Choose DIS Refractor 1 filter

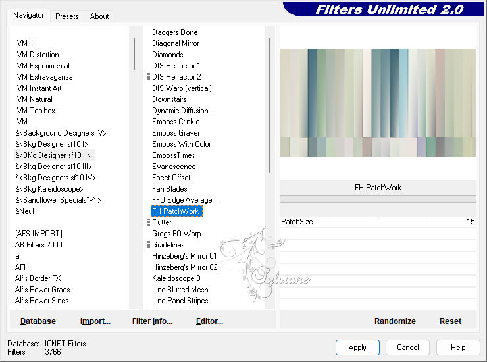tap(176, 66)
